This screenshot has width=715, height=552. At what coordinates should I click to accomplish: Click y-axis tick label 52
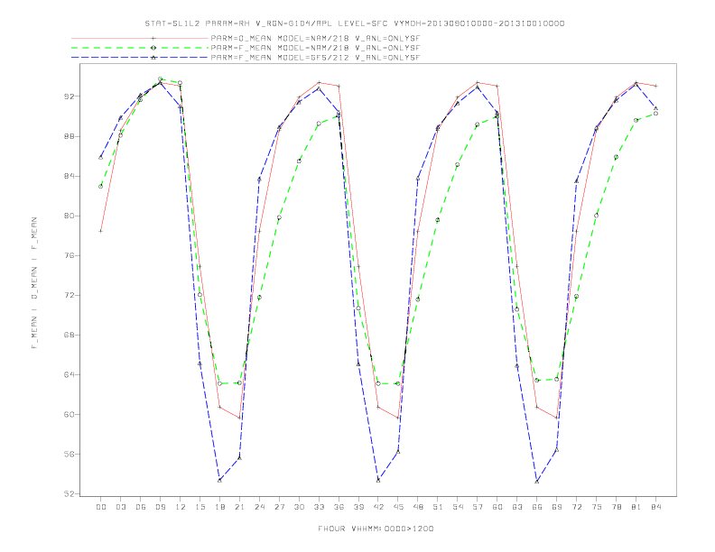pyautogui.click(x=70, y=493)
